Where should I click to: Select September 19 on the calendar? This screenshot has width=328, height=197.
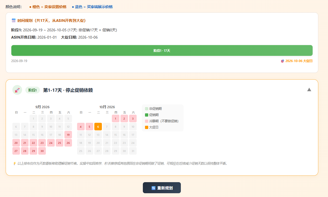[x=68, y=135]
